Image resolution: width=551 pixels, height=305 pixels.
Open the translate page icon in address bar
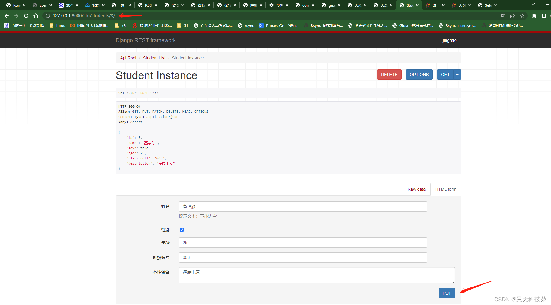[503, 16]
